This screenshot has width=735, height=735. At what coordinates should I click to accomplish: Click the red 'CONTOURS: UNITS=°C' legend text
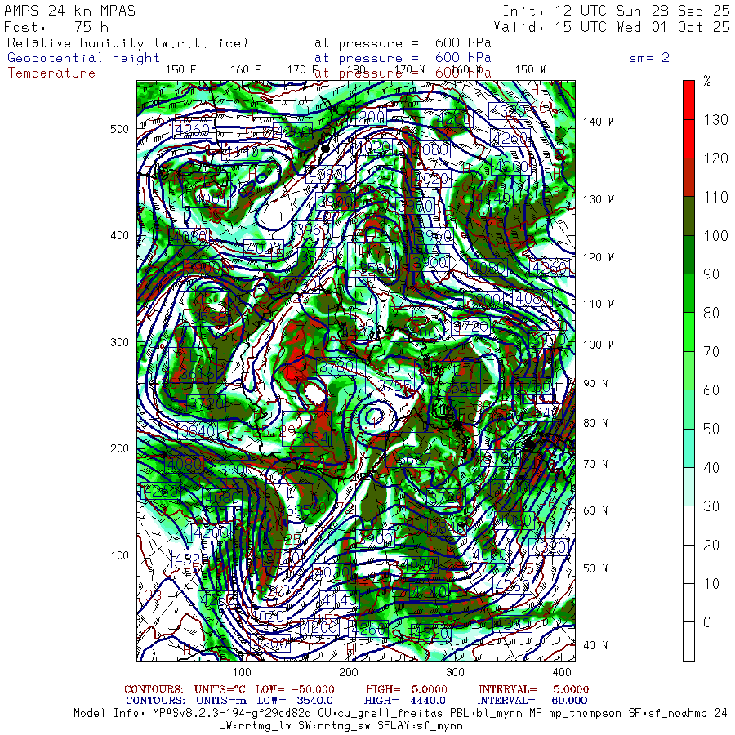185,689
